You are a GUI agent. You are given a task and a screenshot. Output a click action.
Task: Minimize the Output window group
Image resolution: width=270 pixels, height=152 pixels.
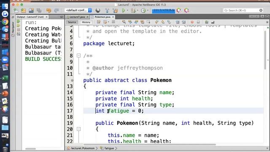pos(62,17)
